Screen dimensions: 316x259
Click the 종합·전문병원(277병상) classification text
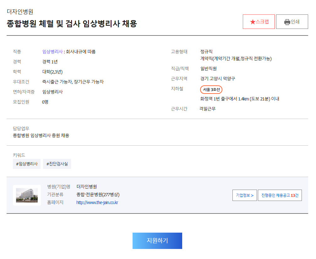[98, 195]
